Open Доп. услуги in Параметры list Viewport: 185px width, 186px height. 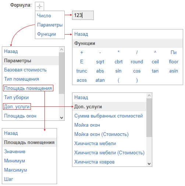(x=17, y=106)
